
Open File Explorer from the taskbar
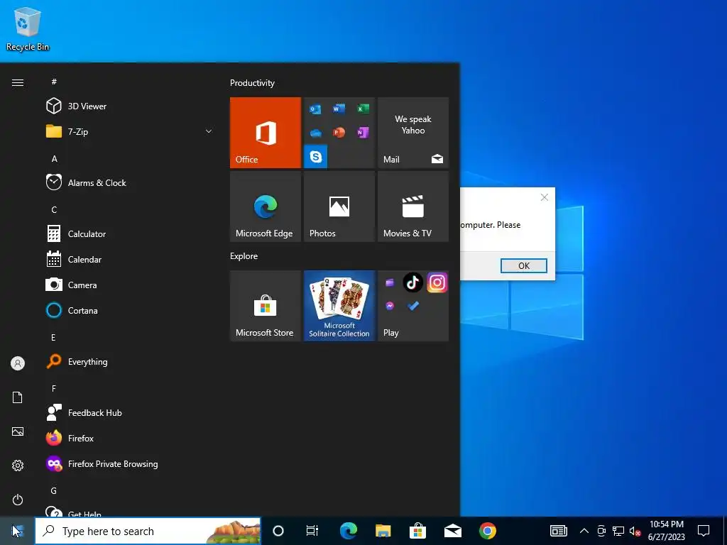click(383, 531)
